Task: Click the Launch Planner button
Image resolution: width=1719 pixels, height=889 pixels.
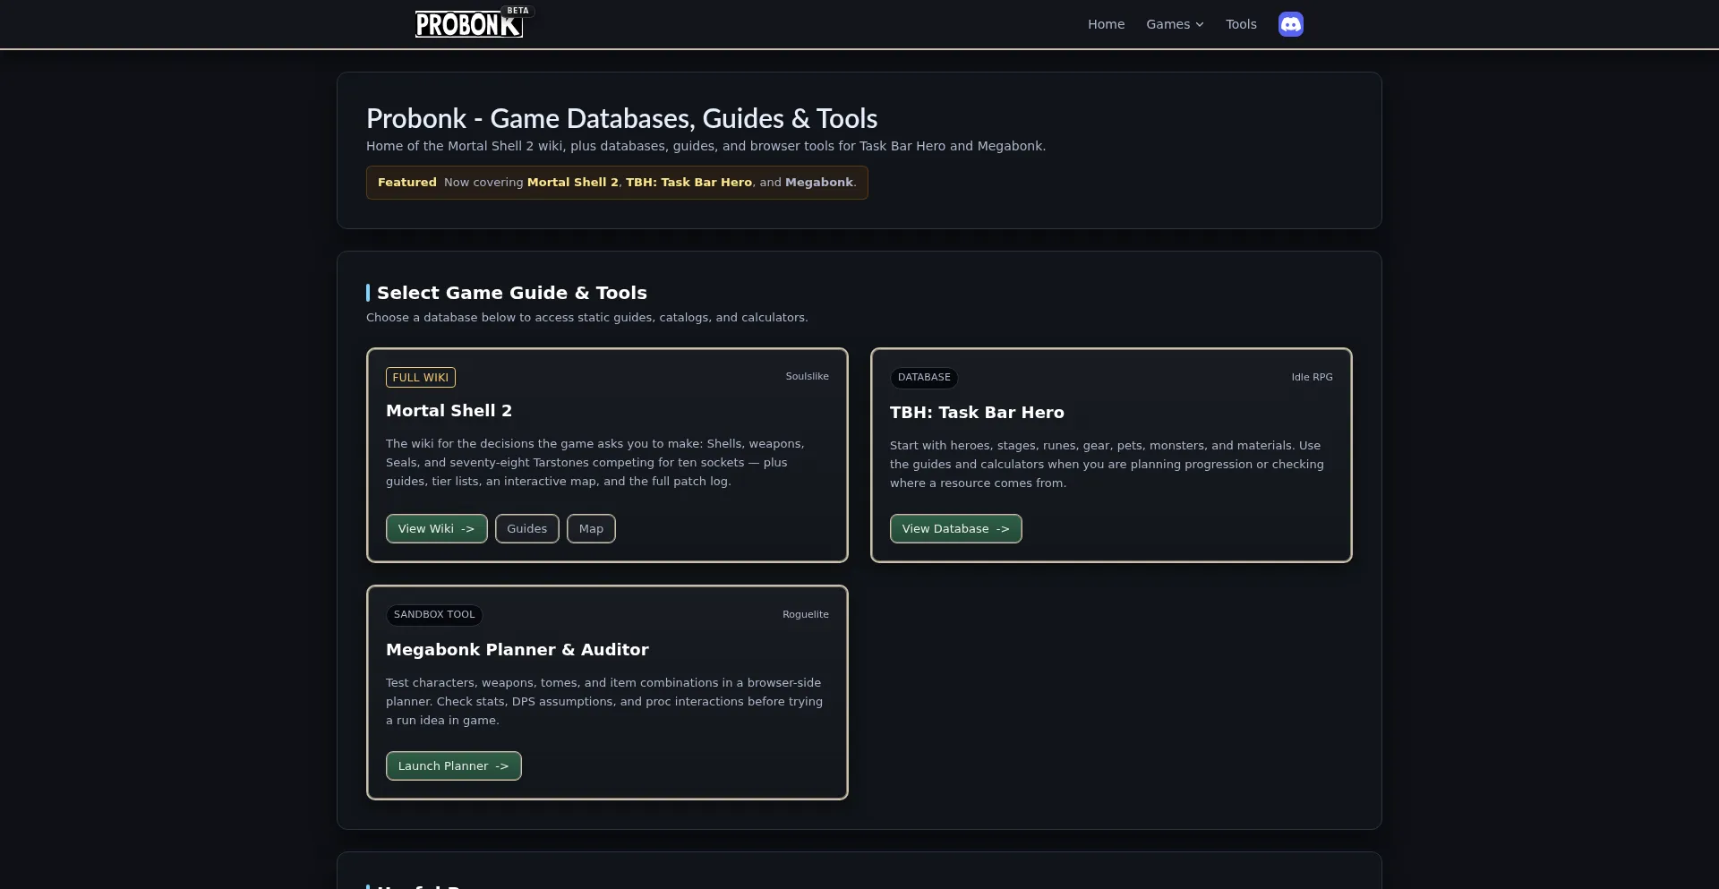Action: click(453, 765)
